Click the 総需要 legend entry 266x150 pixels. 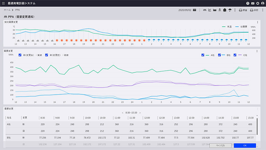tap(241, 27)
